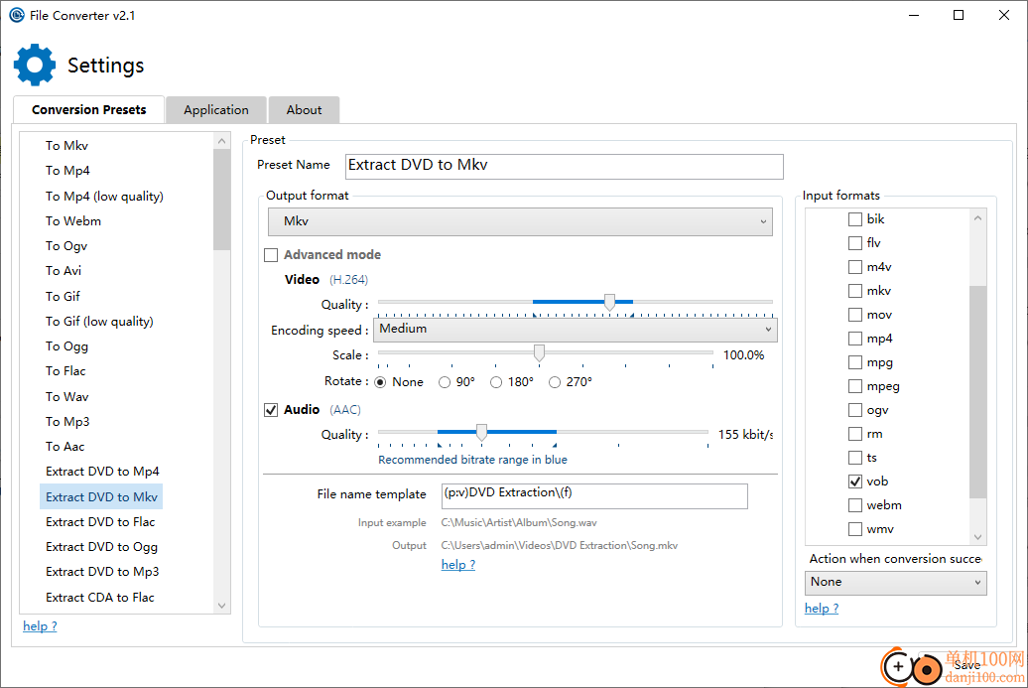Open the help link under file template
This screenshot has height=688, width=1028.
point(458,565)
